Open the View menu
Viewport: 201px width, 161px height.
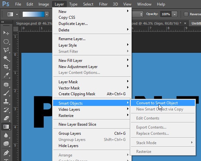pos(127,4)
